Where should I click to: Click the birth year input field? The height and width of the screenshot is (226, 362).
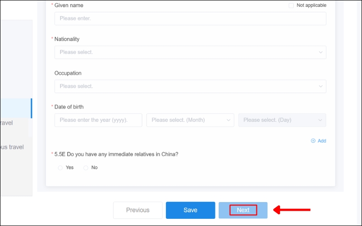point(98,120)
